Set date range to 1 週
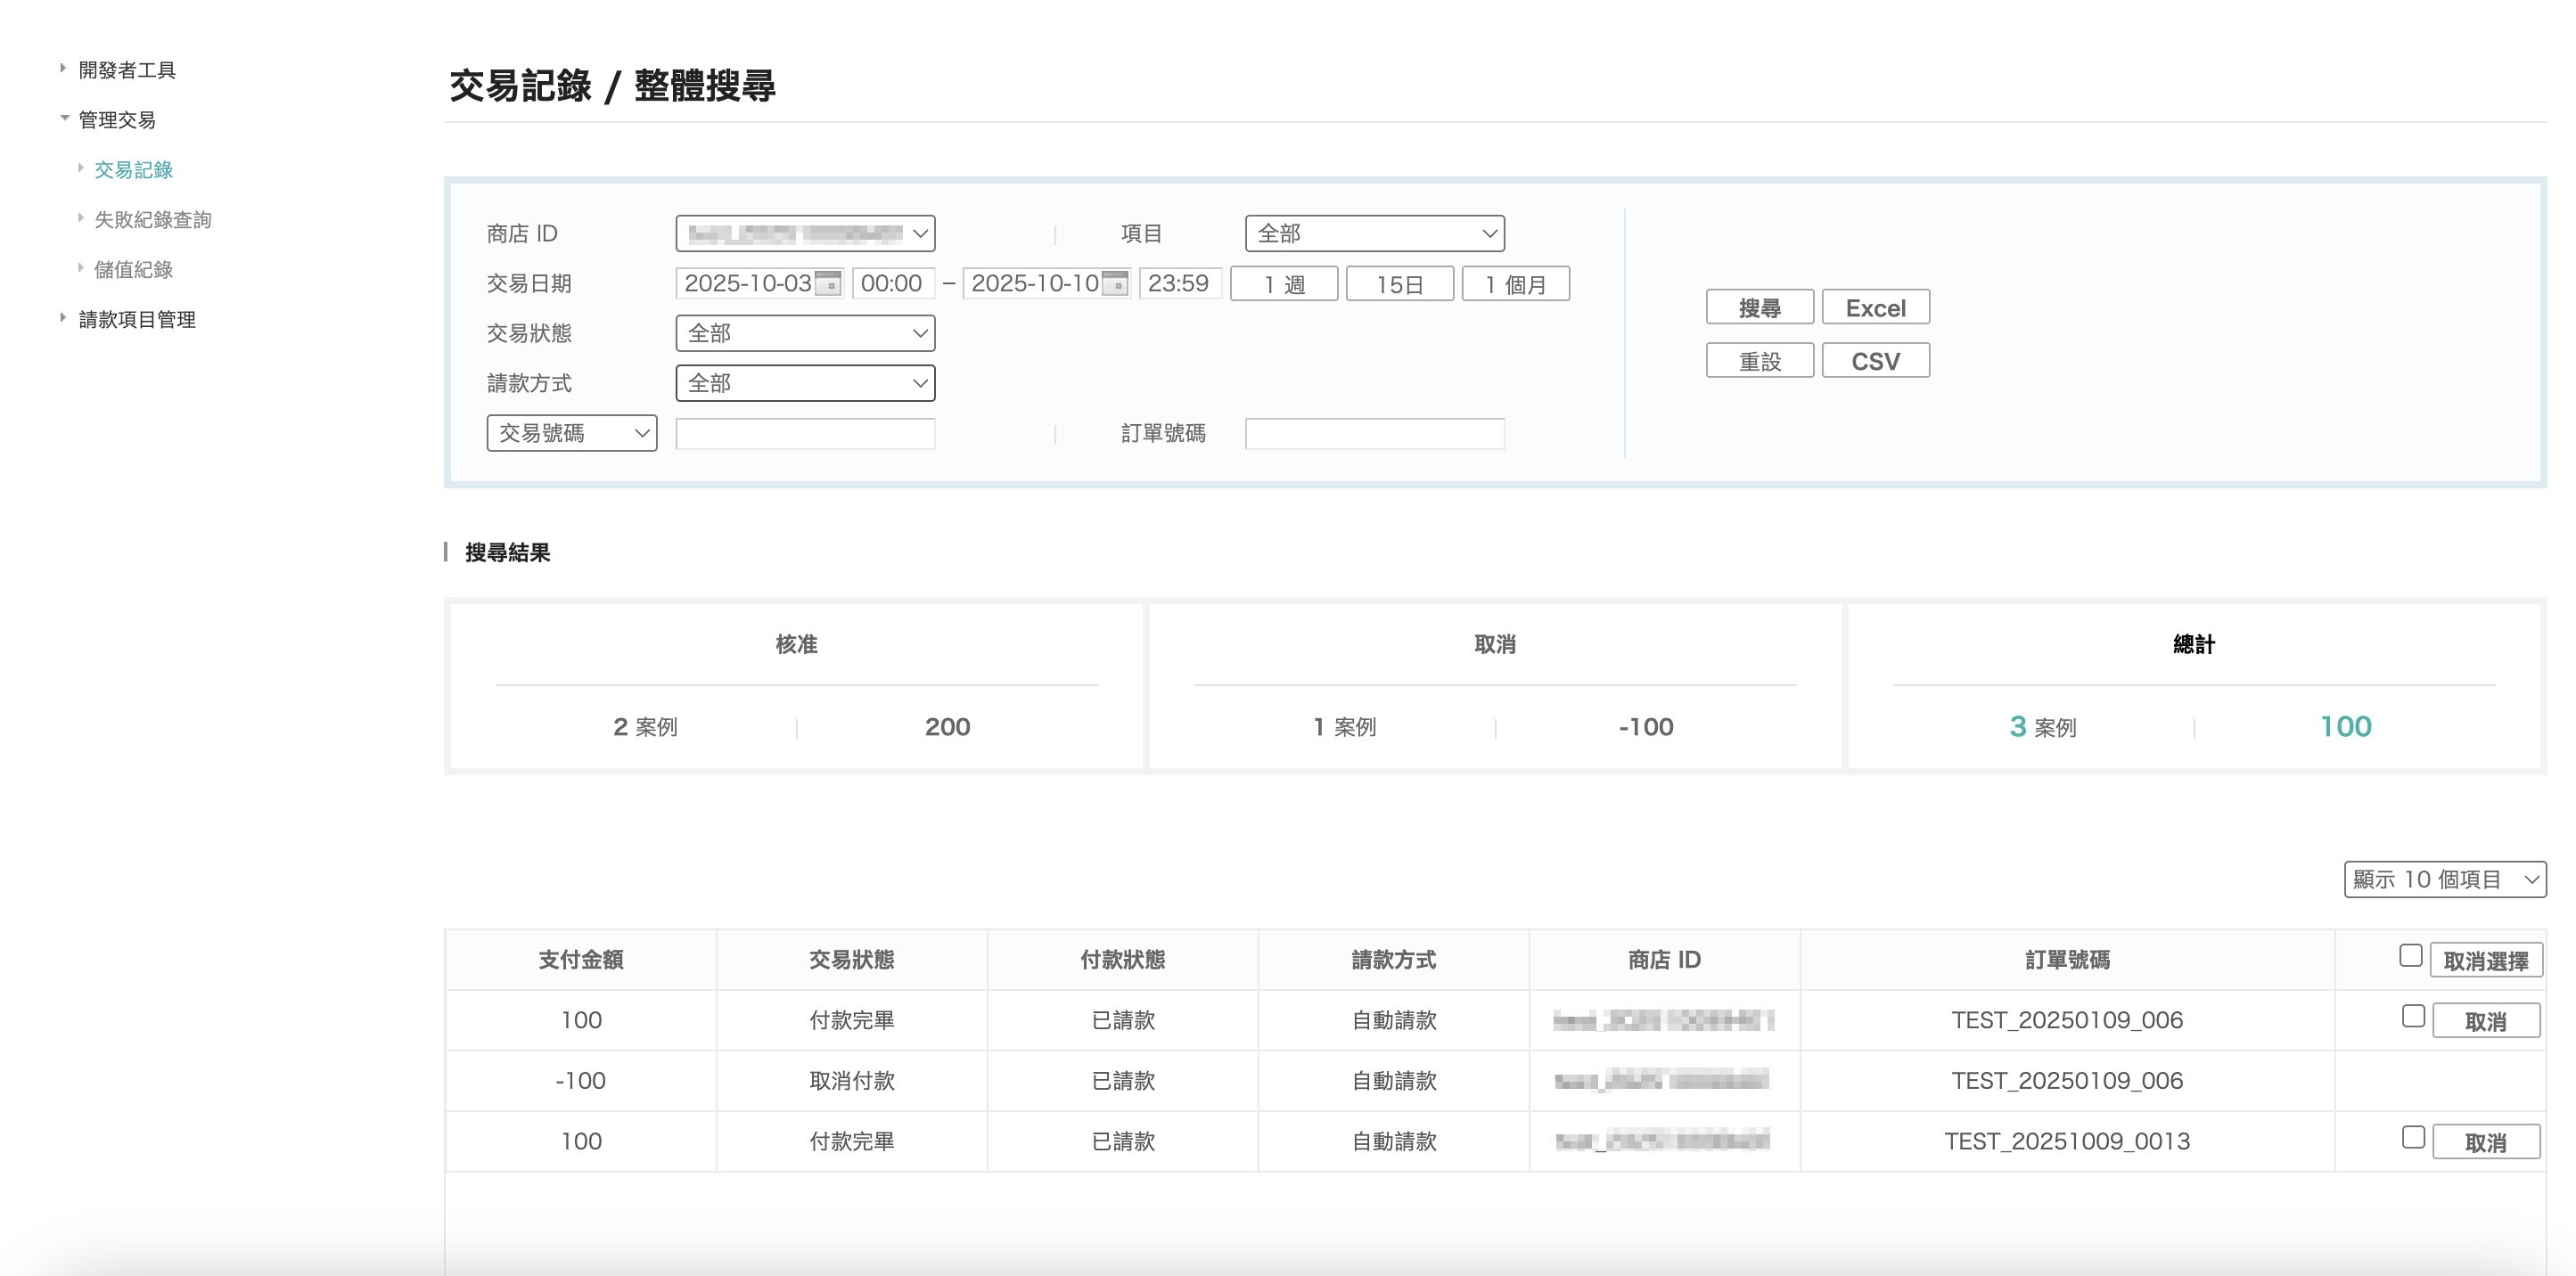Image resolution: width=2576 pixels, height=1276 pixels. (1284, 285)
